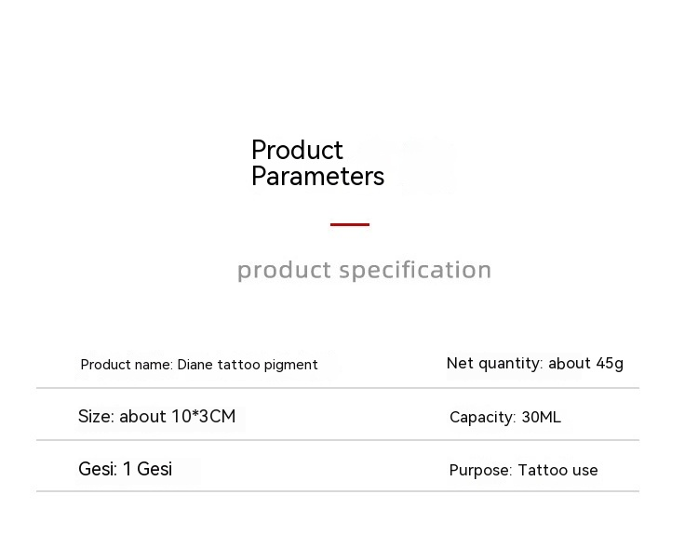Click the word "Product" in the heading
Viewport: 698px width, 548px height.
point(297,150)
